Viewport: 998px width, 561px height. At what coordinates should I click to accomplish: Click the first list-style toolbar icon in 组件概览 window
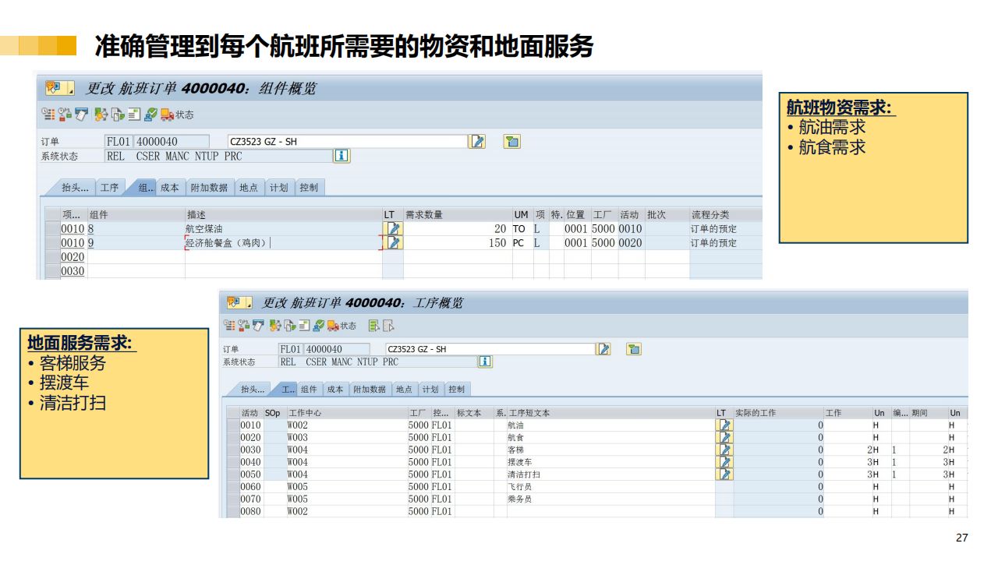pyautogui.click(x=48, y=115)
